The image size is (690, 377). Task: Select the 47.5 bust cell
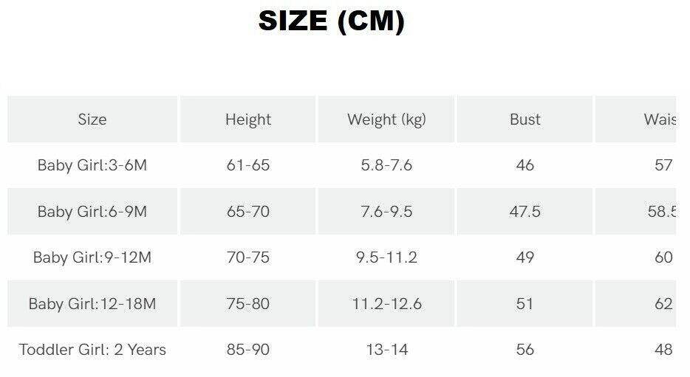525,212
